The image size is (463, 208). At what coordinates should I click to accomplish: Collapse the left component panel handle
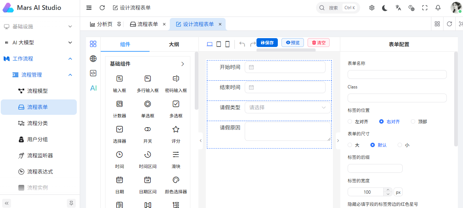click(x=201, y=141)
